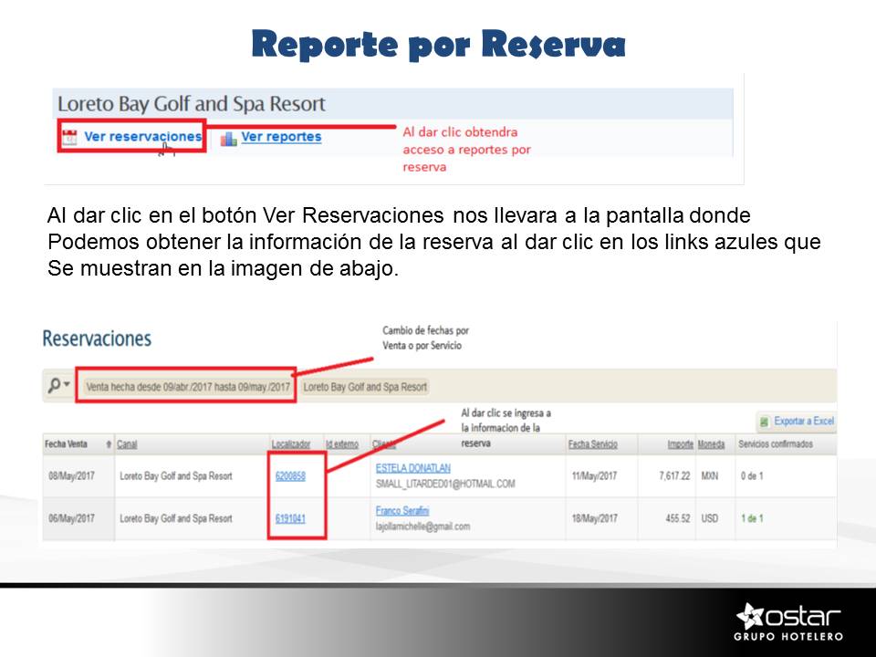876x657 pixels.
Task: Open reservation locator 6191041
Action: coord(290,518)
